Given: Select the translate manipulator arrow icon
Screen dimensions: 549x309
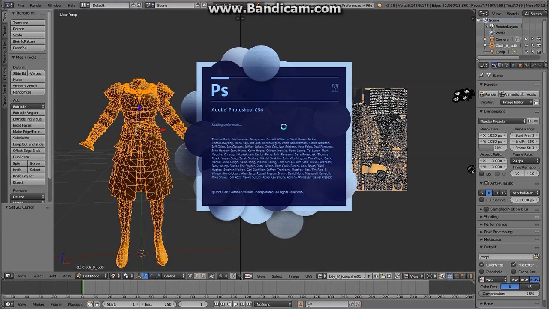Looking at the screenshot, I should pyautogui.click(x=145, y=276).
